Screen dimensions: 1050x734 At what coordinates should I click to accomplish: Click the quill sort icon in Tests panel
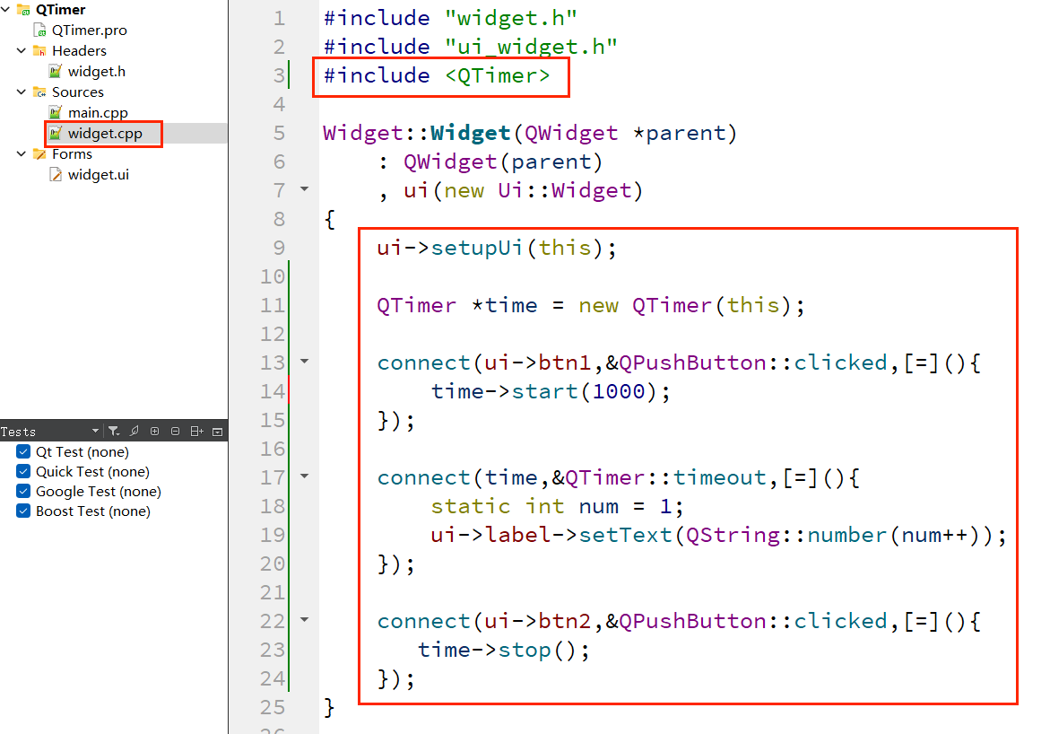135,431
